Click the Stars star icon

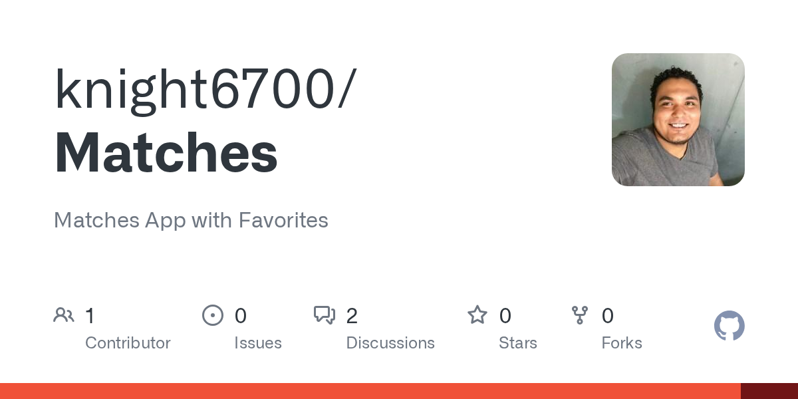pyautogui.click(x=477, y=315)
